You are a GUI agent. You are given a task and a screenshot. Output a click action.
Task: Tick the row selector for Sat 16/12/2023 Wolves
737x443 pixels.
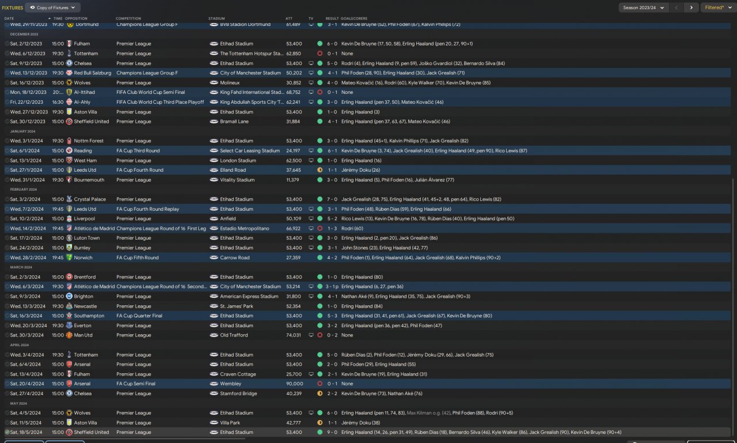(x=7, y=83)
